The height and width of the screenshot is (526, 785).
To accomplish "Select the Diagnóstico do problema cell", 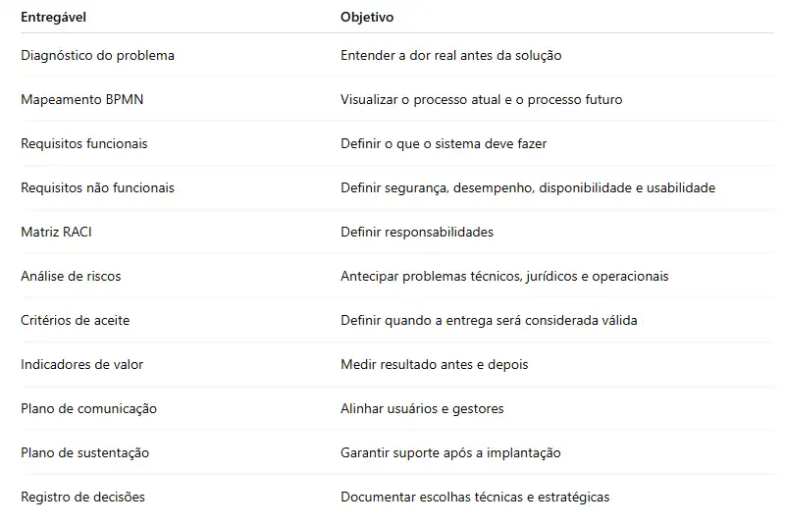I will point(97,55).
